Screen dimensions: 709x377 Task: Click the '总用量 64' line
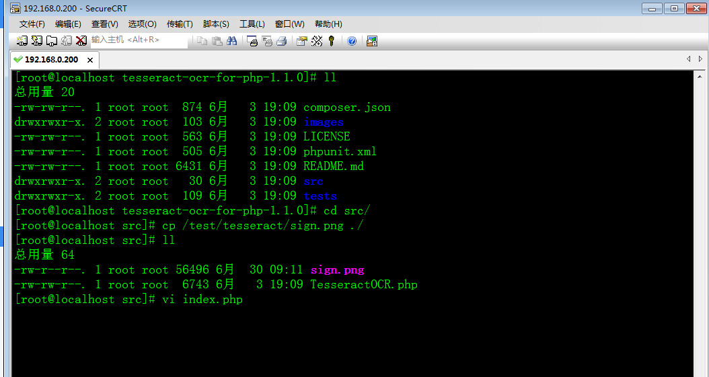coord(44,255)
